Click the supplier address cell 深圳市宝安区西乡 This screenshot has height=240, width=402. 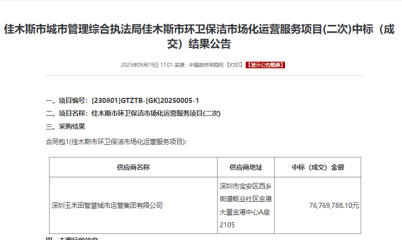click(x=246, y=186)
